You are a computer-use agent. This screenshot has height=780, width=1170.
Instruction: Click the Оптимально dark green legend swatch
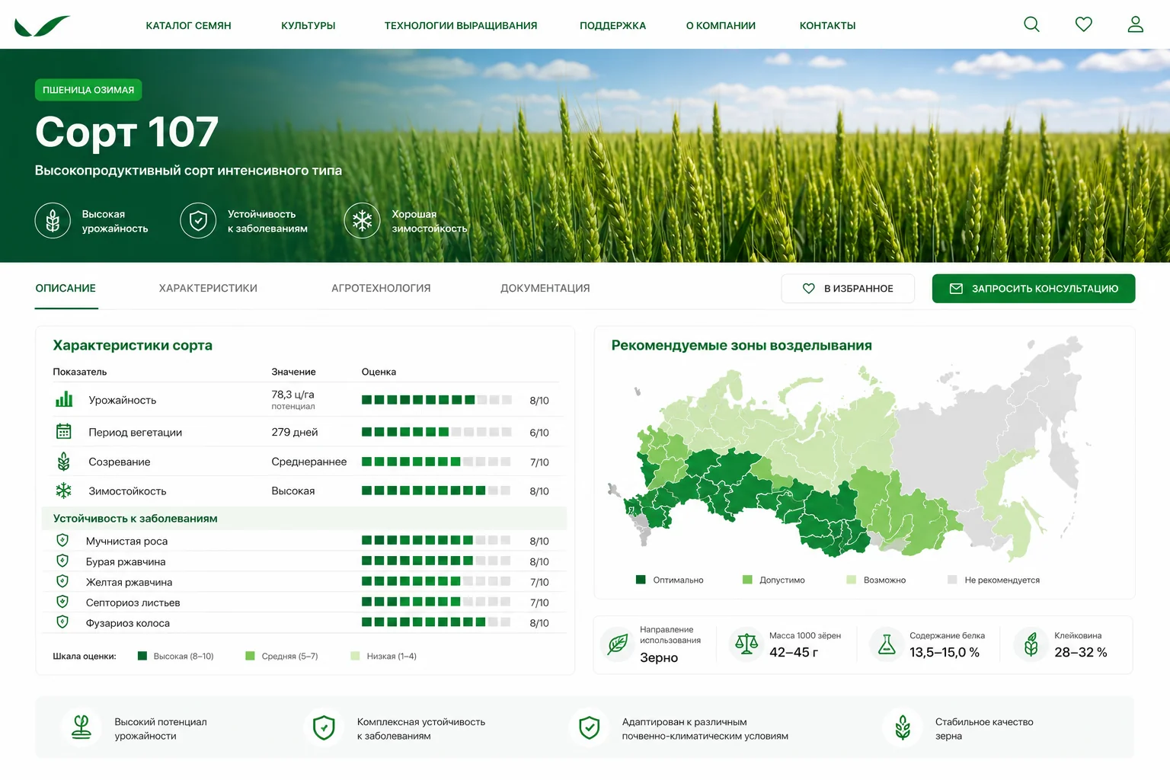pos(641,580)
